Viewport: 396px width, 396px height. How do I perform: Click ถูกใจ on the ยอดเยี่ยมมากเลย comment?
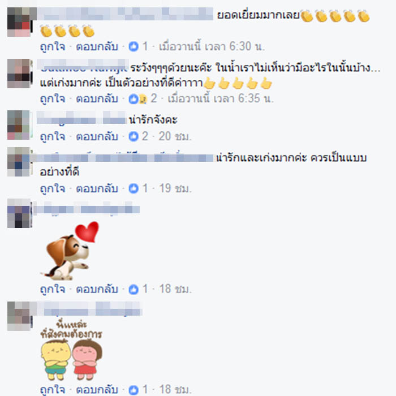pyautogui.click(x=53, y=47)
